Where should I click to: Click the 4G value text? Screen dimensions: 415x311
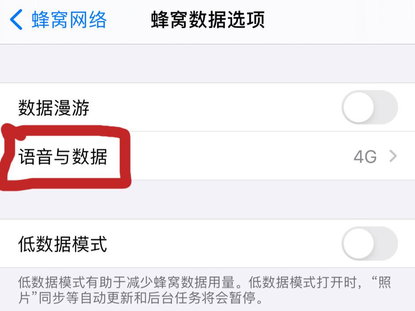pyautogui.click(x=365, y=156)
